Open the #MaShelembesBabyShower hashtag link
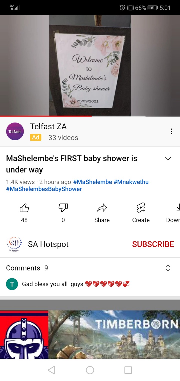Screen dimensions: 180x381 click(x=44, y=189)
